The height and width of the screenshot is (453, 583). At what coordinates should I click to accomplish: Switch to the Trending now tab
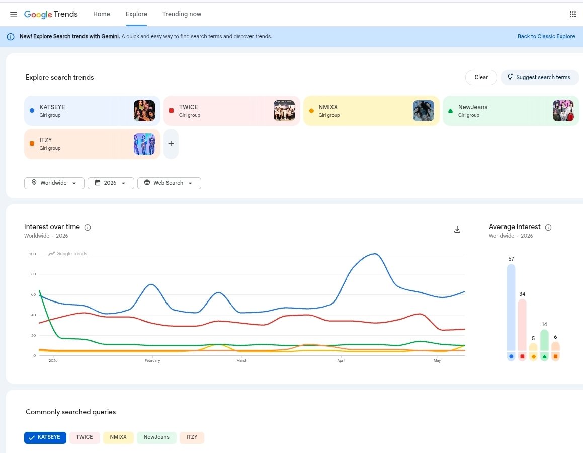[x=182, y=14]
